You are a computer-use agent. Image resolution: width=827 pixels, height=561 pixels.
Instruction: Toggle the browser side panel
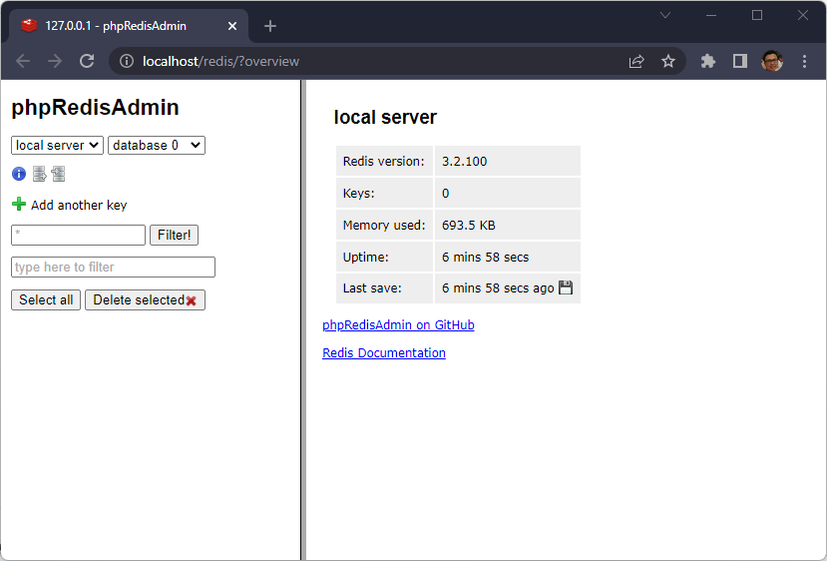[740, 61]
